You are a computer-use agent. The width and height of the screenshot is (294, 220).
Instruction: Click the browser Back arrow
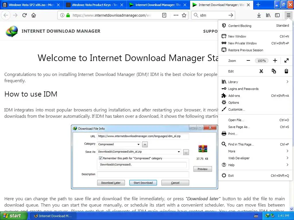click(x=6, y=15)
